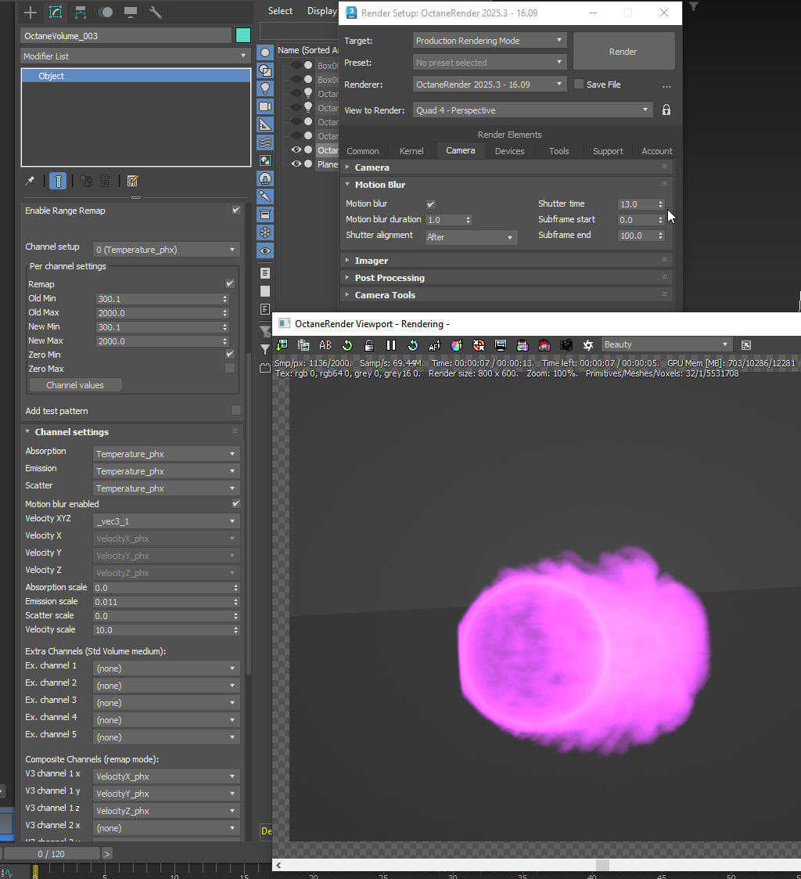The height and width of the screenshot is (879, 801).
Task: Toggle the Display Space Warps filter in Scene Explorer
Action: point(265,142)
